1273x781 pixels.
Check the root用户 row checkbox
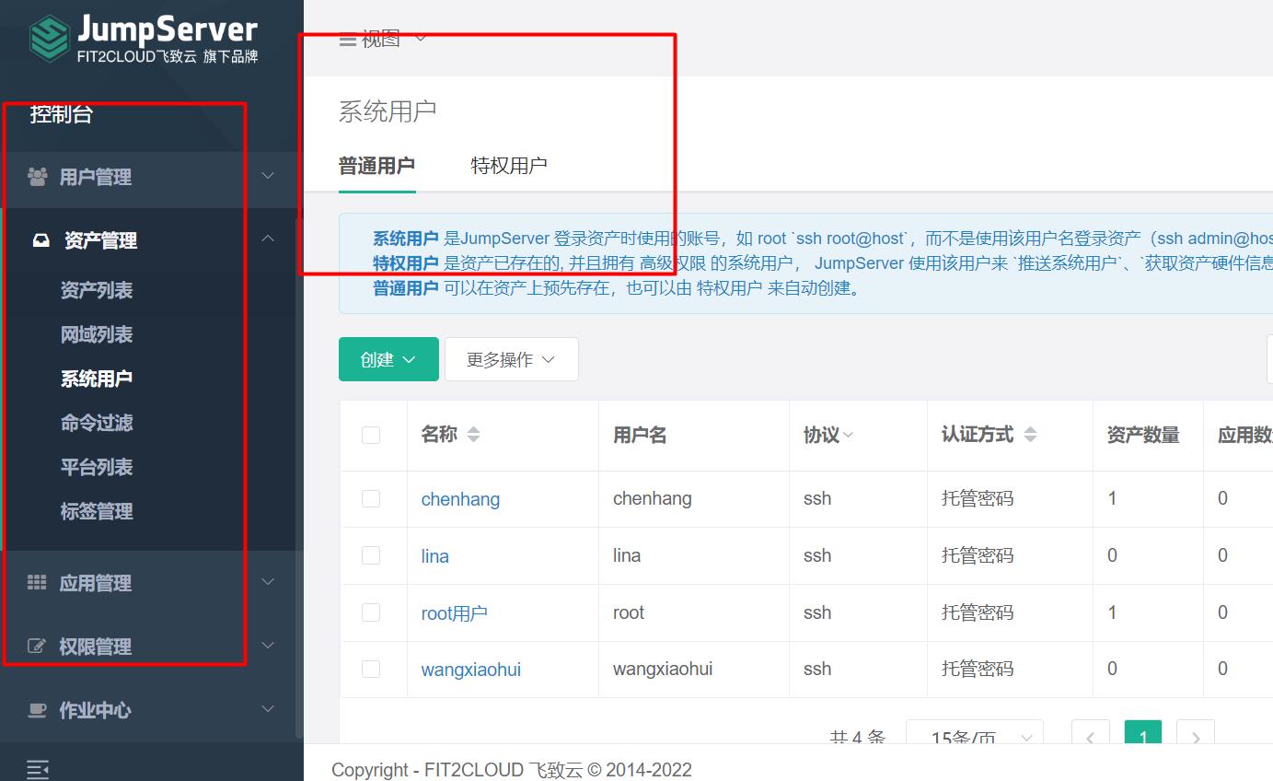coord(371,612)
